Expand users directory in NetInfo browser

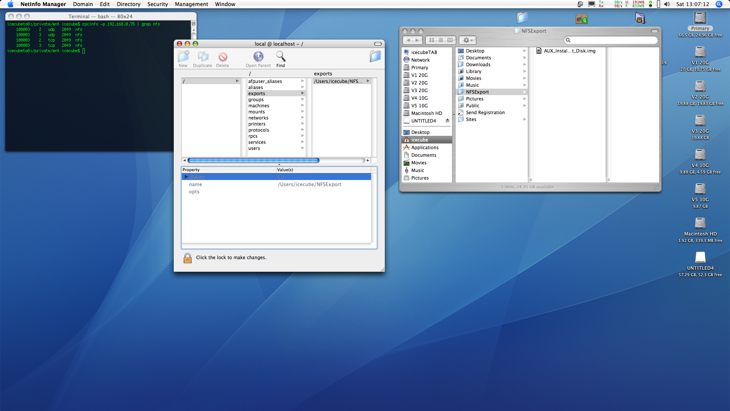point(303,148)
